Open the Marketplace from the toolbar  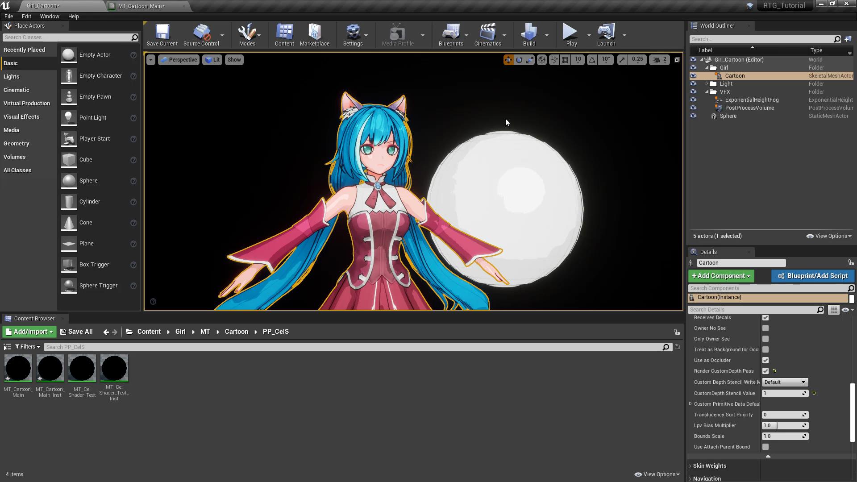pos(314,35)
